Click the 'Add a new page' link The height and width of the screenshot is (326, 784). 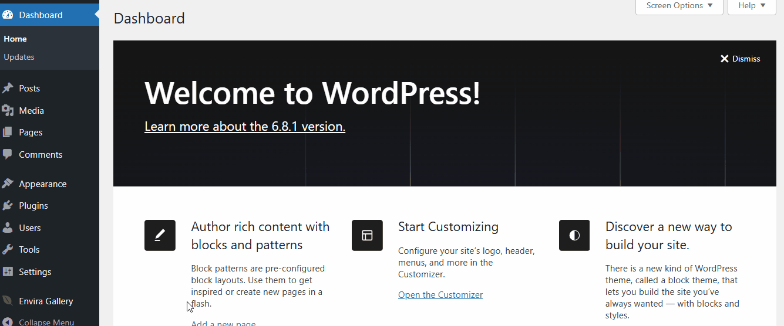click(223, 323)
